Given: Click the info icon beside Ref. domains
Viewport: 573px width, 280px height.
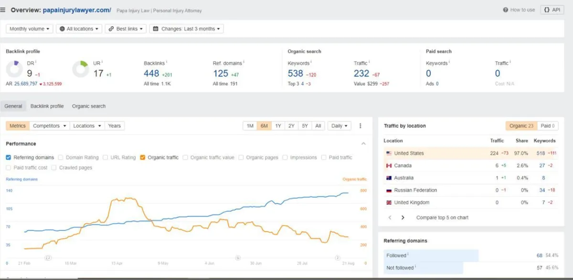Looking at the screenshot, I should pos(244,62).
